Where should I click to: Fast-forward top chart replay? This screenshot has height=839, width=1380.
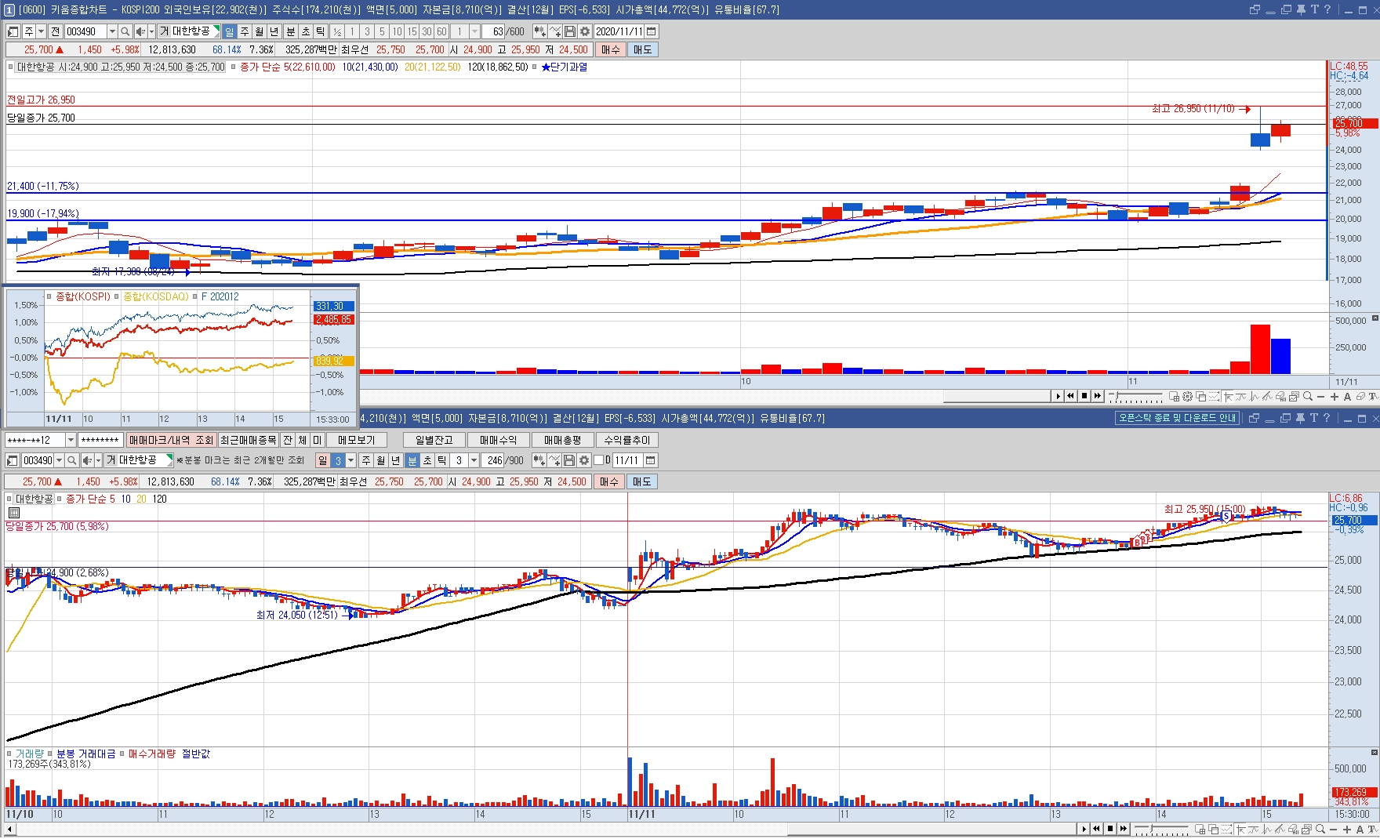[x=1098, y=396]
